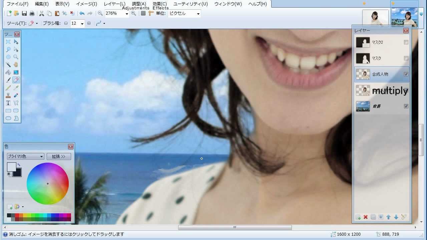The height and width of the screenshot is (240, 427).
Task: Open the brush width dropdown
Action: click(x=82, y=23)
